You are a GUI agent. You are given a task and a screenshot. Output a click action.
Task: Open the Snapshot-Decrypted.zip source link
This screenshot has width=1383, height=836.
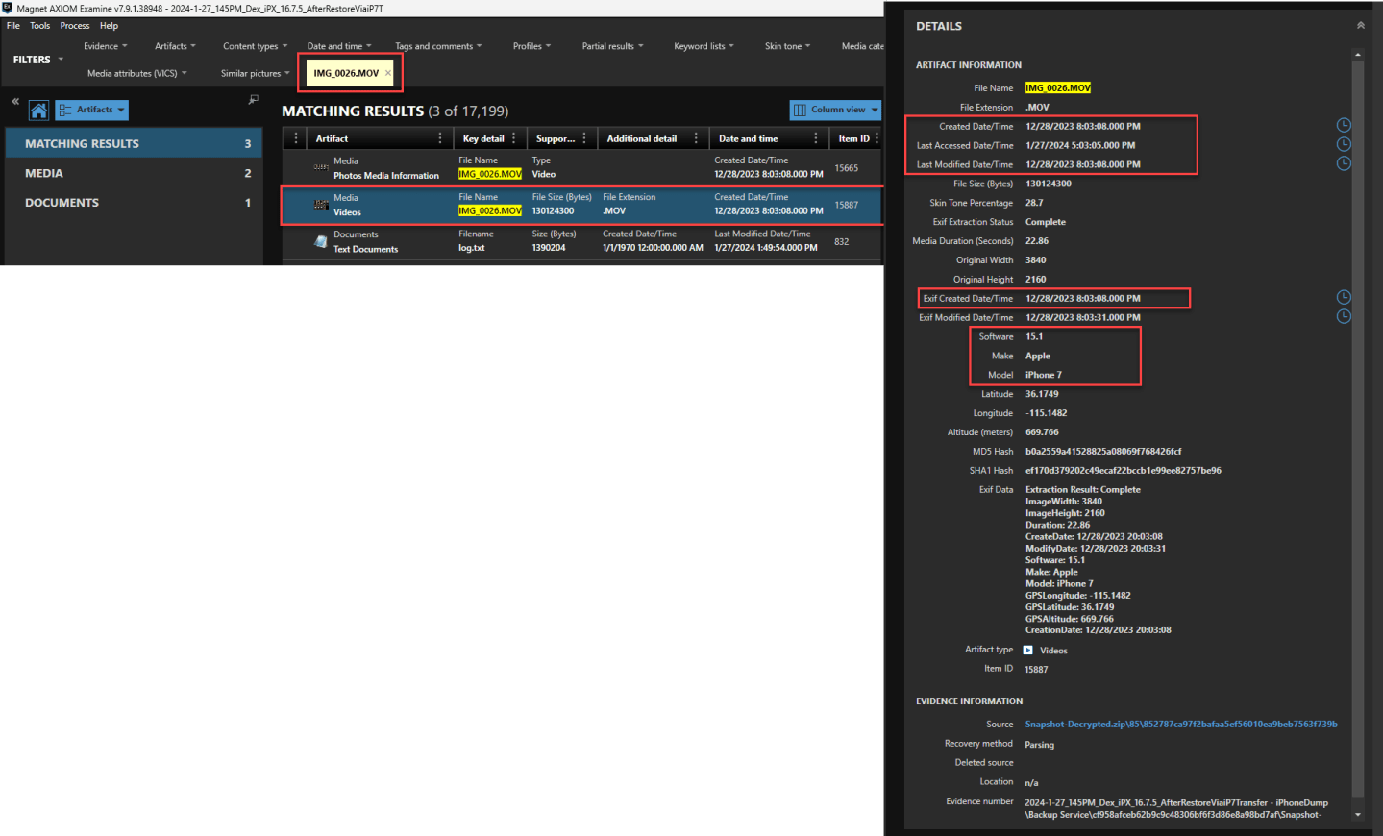point(1180,725)
